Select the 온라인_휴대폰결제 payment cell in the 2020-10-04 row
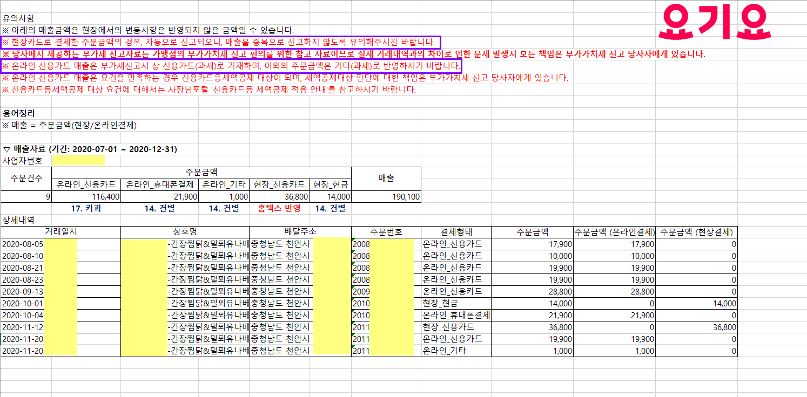This screenshot has width=807, height=397. point(456,315)
